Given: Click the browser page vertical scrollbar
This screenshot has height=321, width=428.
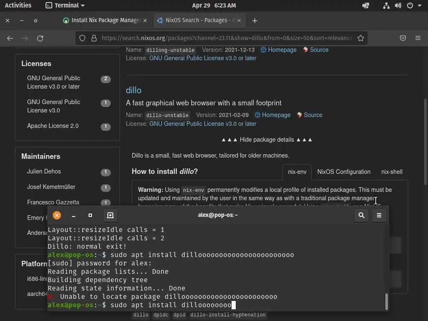Looking at the screenshot, I should [425, 142].
